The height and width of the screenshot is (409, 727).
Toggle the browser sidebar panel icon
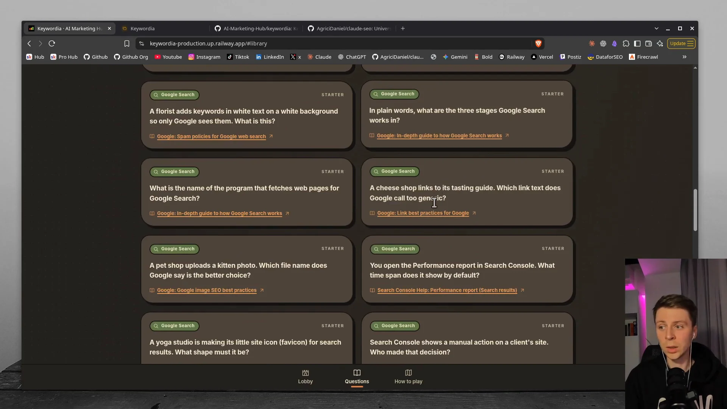(637, 44)
